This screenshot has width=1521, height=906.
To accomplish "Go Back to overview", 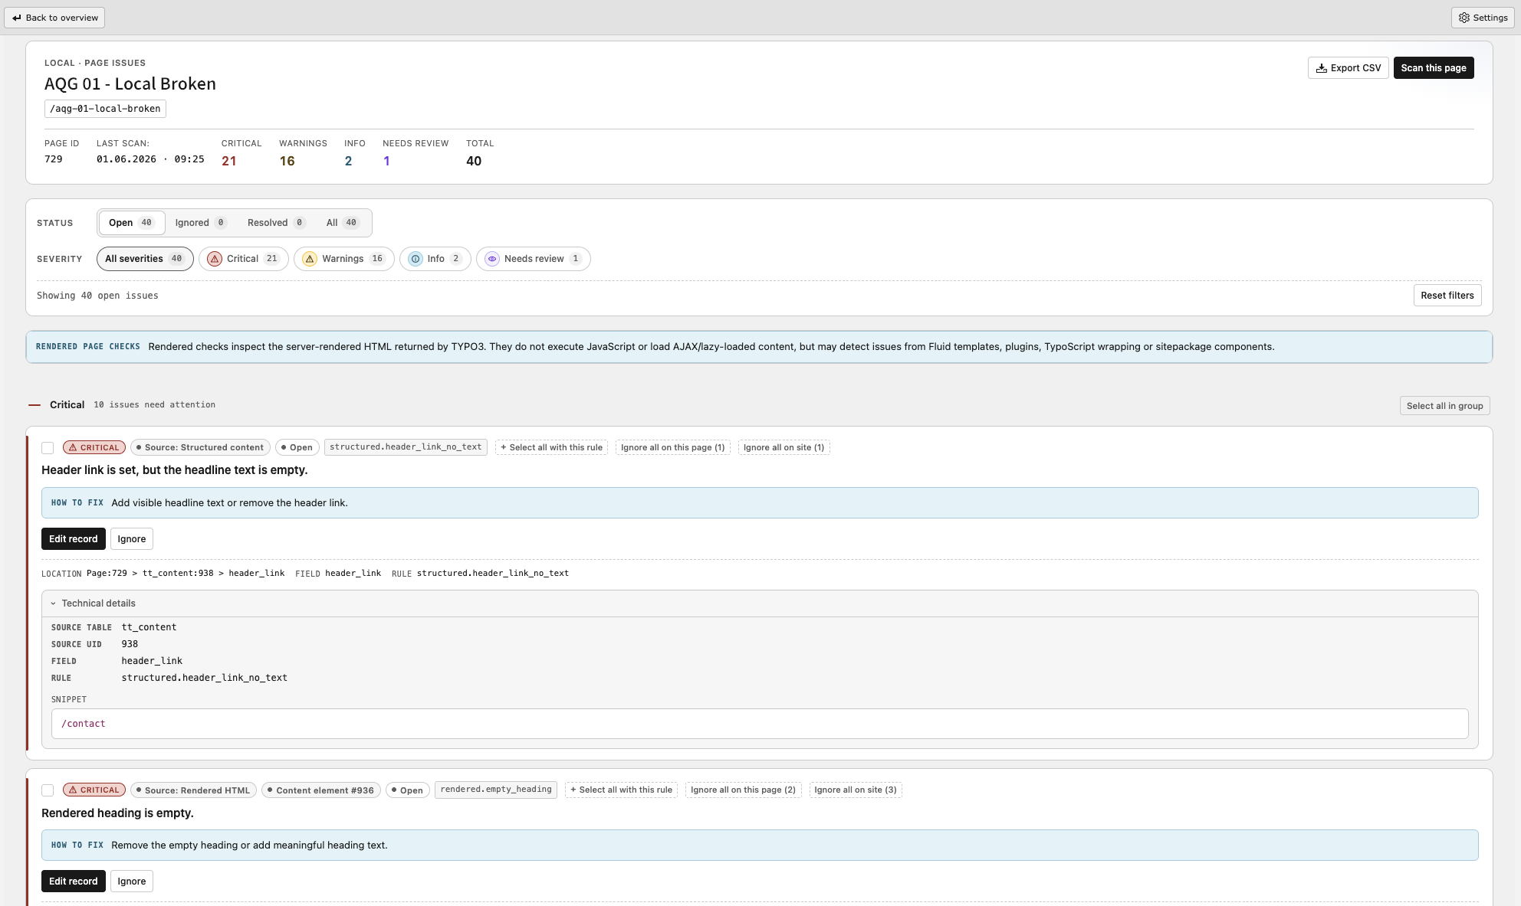I will (x=54, y=18).
